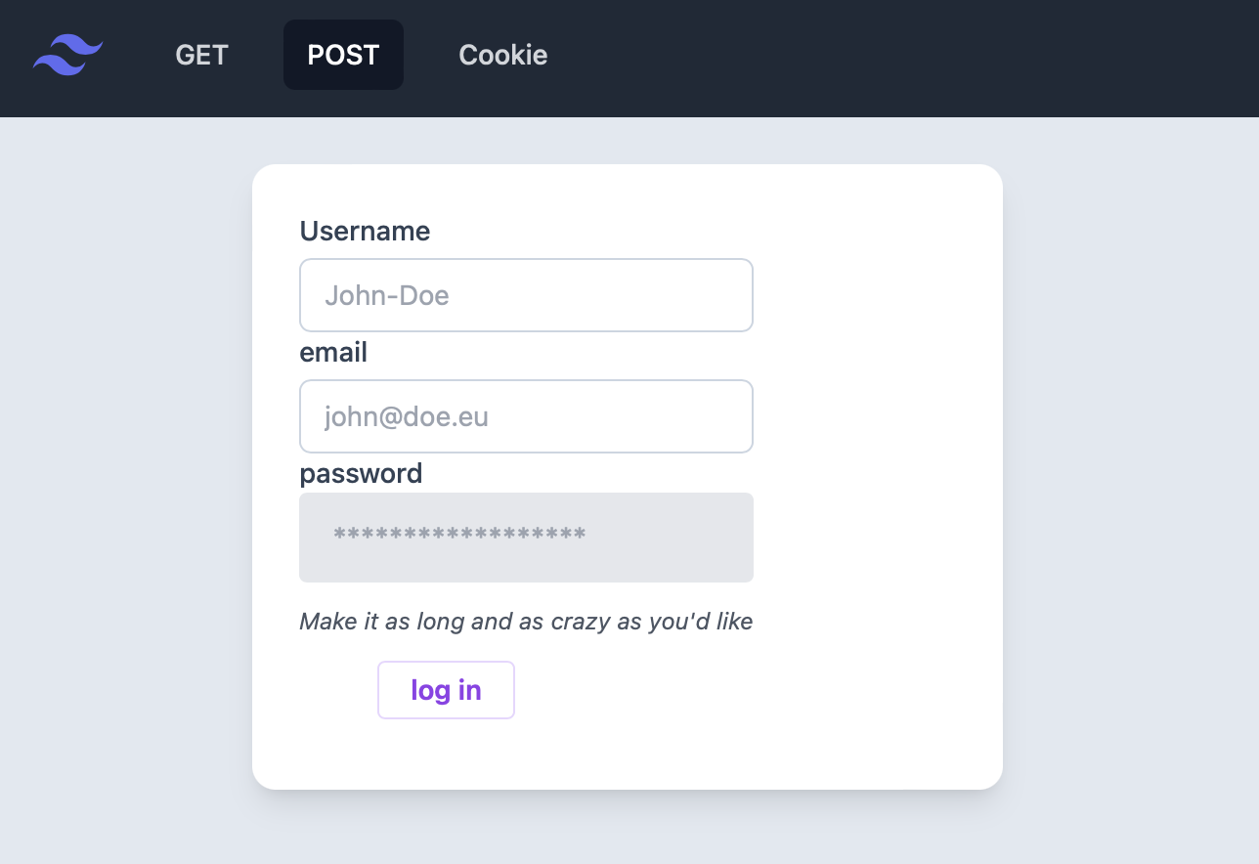Open the GET nav tab
This screenshot has height=864, width=1259.
[201, 55]
